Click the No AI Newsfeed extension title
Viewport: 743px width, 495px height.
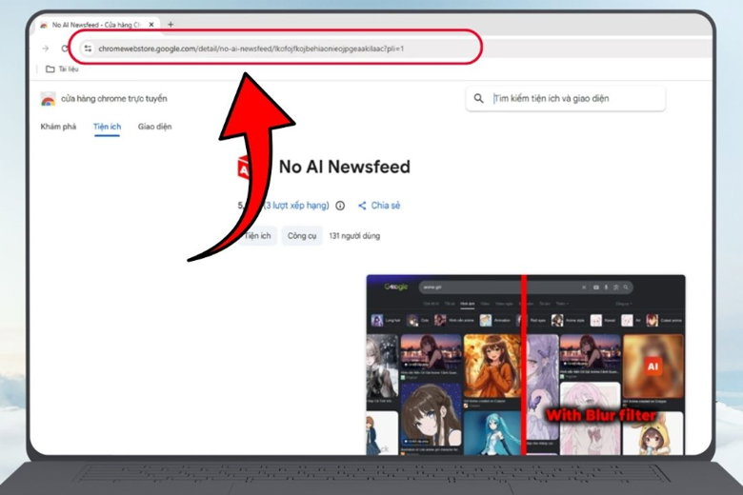(345, 167)
